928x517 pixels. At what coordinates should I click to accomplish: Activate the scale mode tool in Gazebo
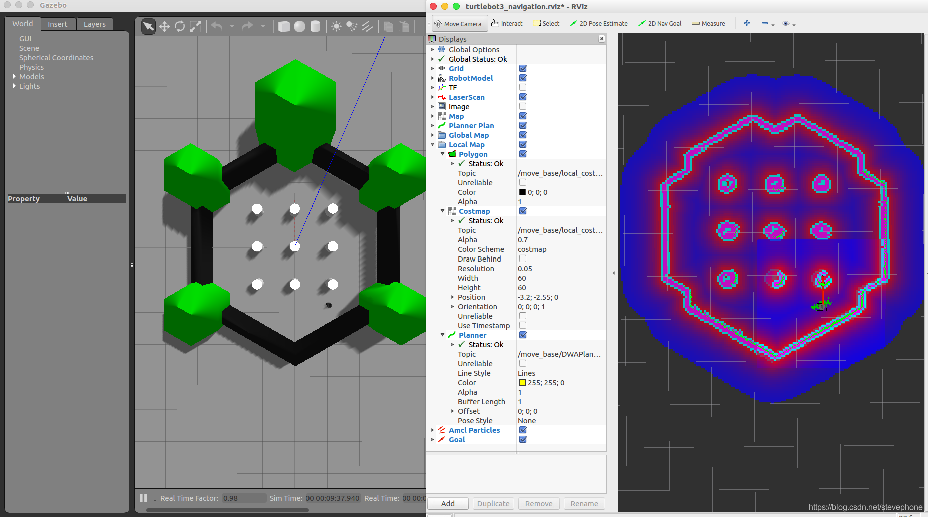[195, 26]
